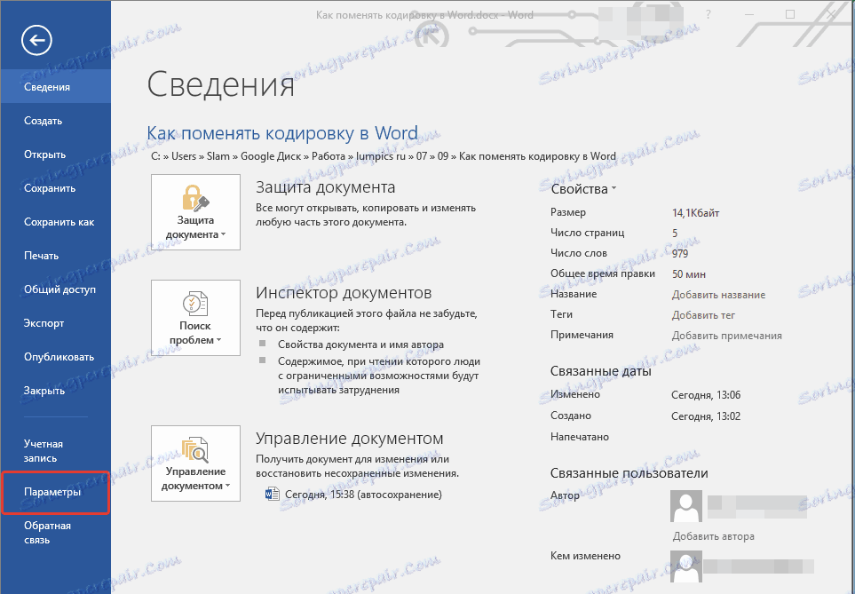Click the document file path text
The height and width of the screenshot is (594, 855).
click(384, 156)
